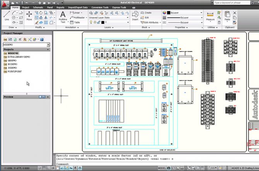Image resolution: width=259 pixels, height=171 pixels.
Task: Open the Reports ribbon tab
Action: 60,7
